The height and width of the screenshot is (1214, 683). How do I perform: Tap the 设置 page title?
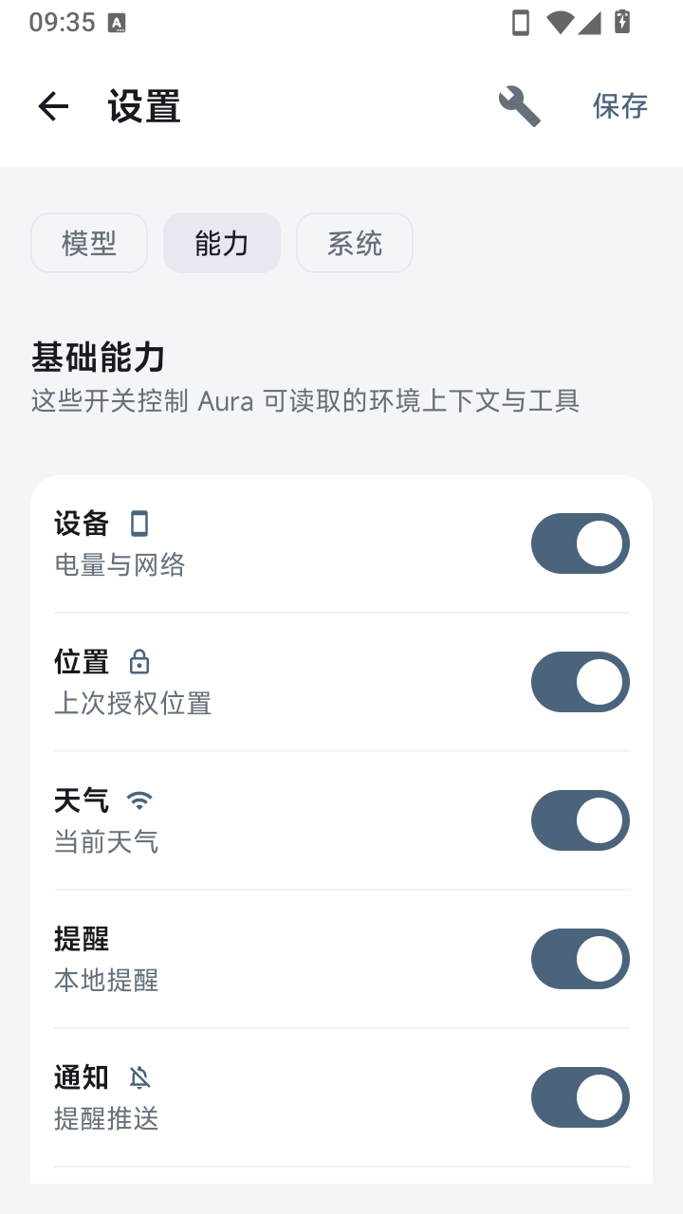pos(144,106)
